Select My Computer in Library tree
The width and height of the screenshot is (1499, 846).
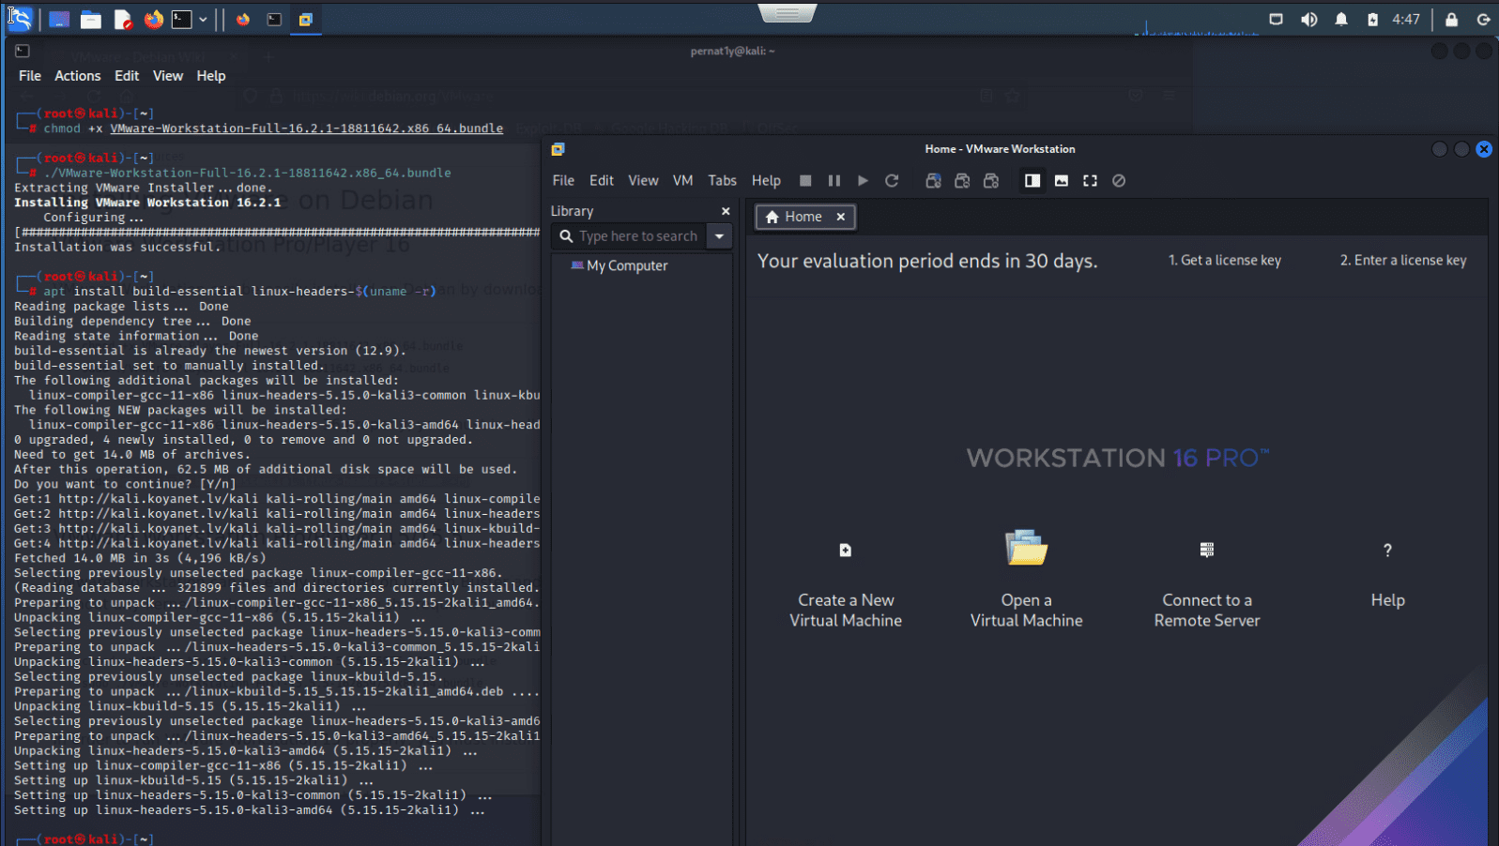[626, 266]
